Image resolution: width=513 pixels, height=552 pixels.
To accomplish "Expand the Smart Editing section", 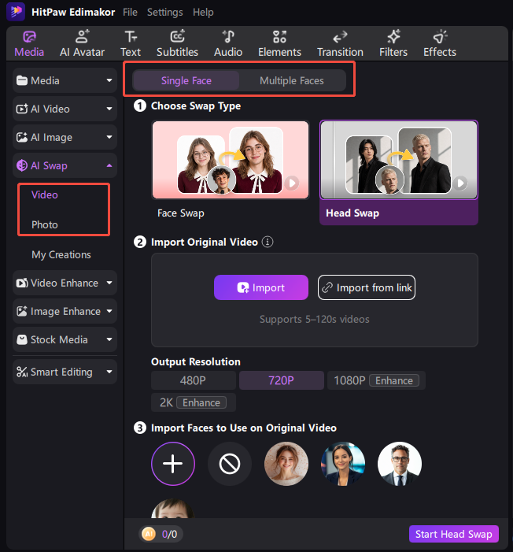I will [65, 372].
